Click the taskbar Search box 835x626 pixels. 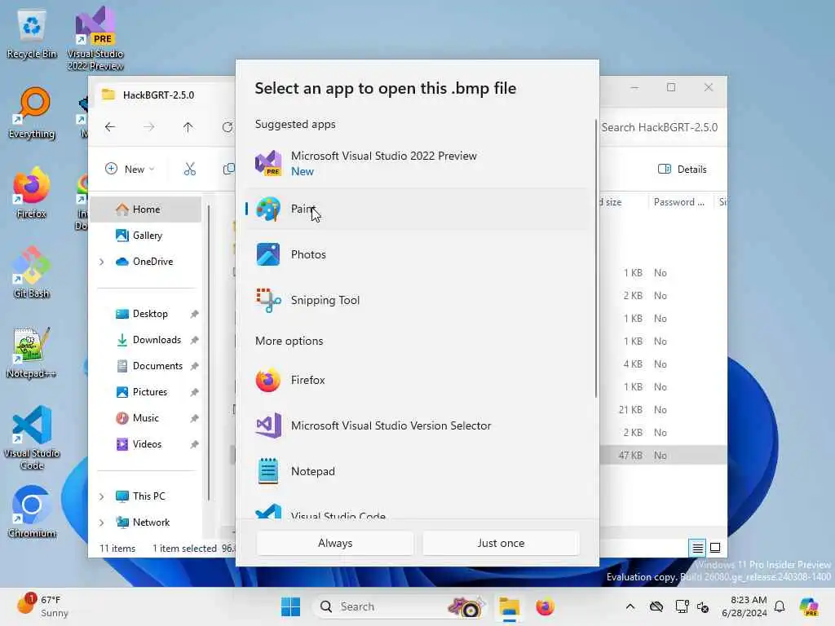point(400,606)
